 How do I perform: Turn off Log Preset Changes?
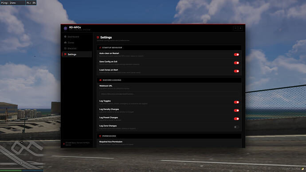236,119
